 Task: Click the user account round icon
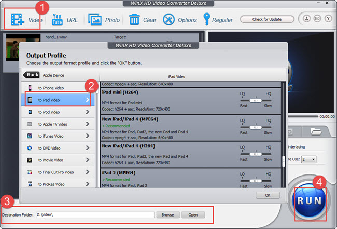pyautogui.click(x=307, y=19)
